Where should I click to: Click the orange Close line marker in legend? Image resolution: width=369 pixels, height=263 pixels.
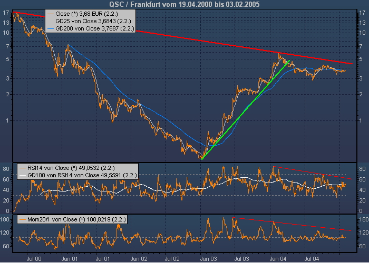point(51,14)
